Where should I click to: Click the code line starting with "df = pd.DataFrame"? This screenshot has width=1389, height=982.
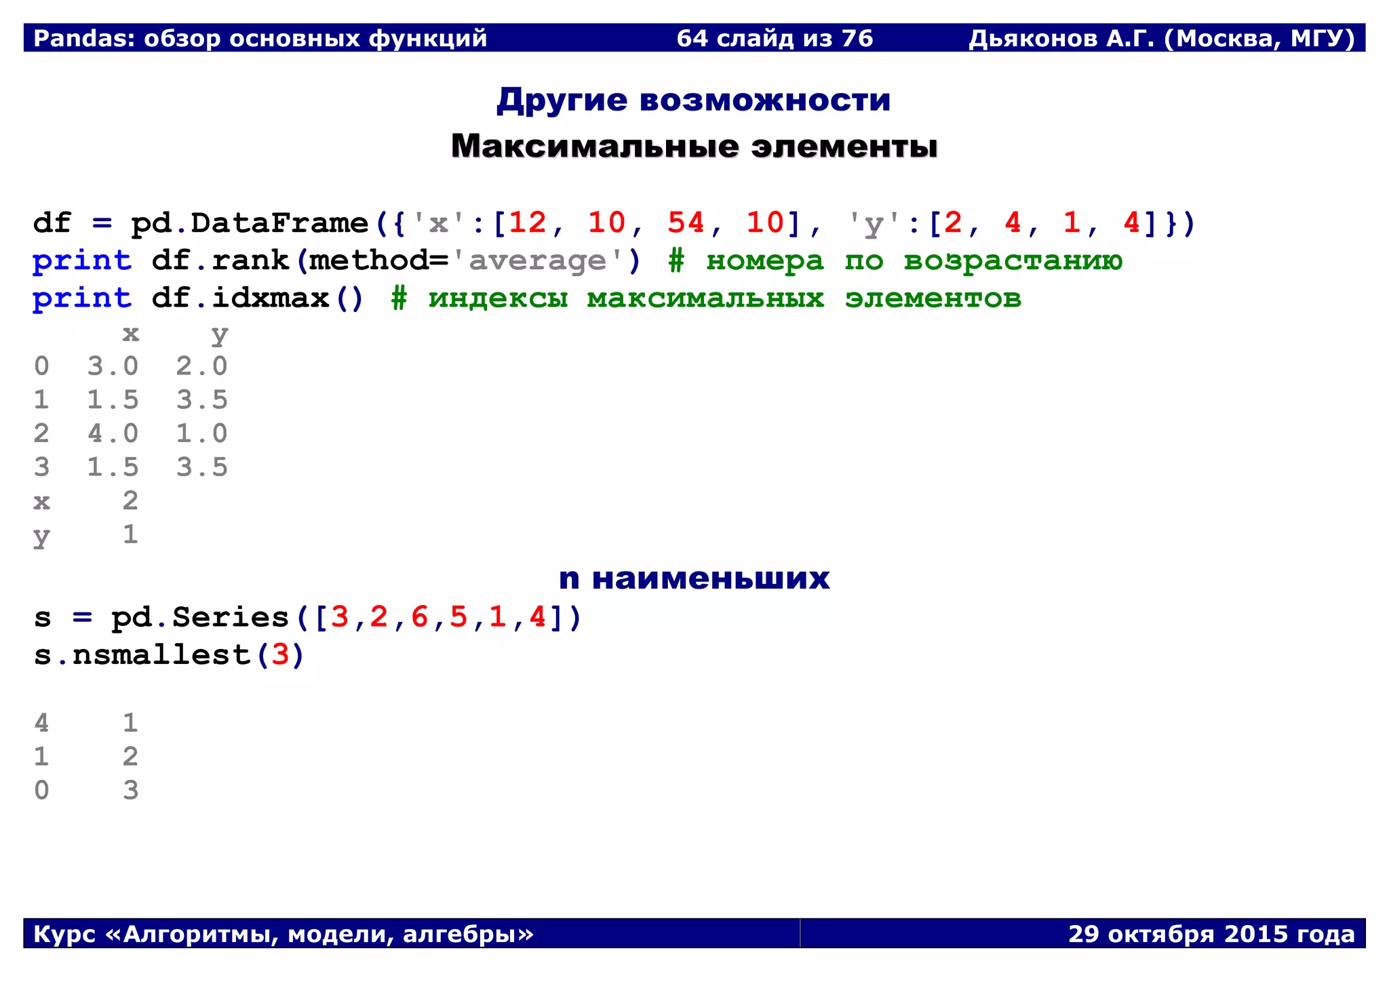click(x=614, y=224)
